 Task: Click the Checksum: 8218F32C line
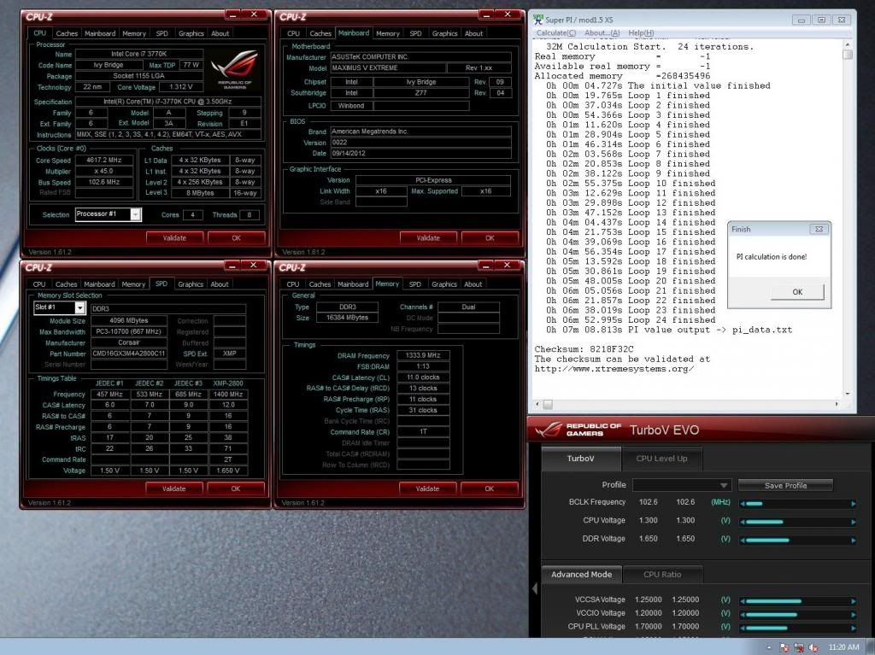pos(584,349)
